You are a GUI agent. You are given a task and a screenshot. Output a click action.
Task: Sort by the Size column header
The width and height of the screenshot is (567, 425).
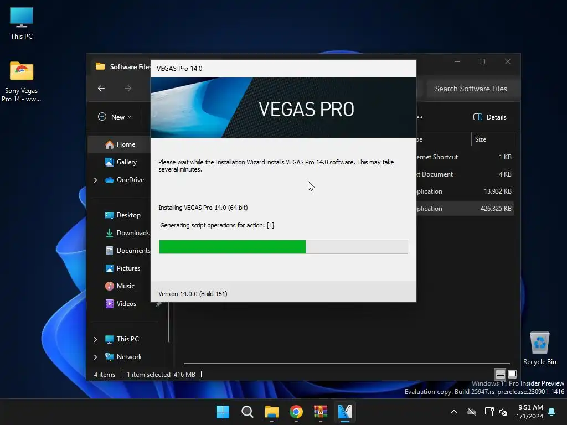point(493,139)
